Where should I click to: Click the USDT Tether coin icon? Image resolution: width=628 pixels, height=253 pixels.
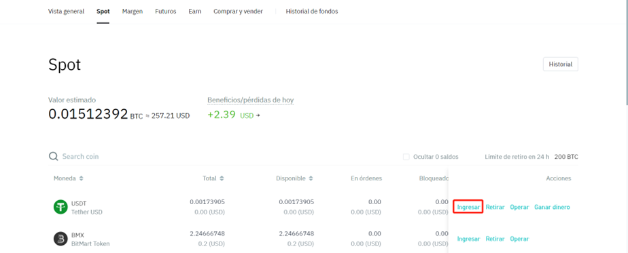60,207
